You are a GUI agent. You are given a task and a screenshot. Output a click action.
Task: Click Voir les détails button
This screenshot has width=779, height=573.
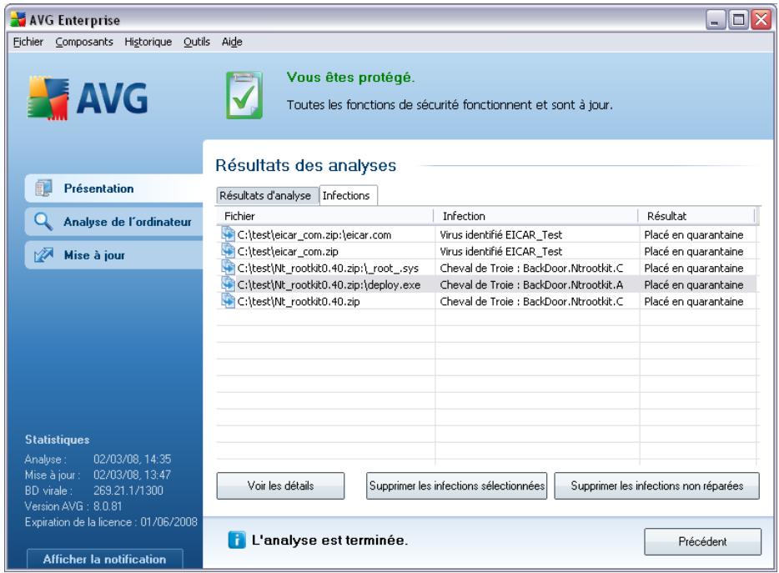pyautogui.click(x=281, y=485)
